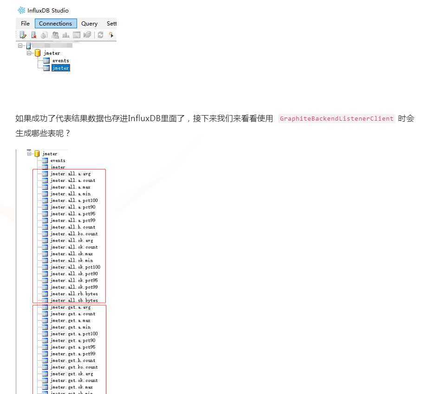
Task: Select jmeter.get.ok.count row
Action: 74,381
